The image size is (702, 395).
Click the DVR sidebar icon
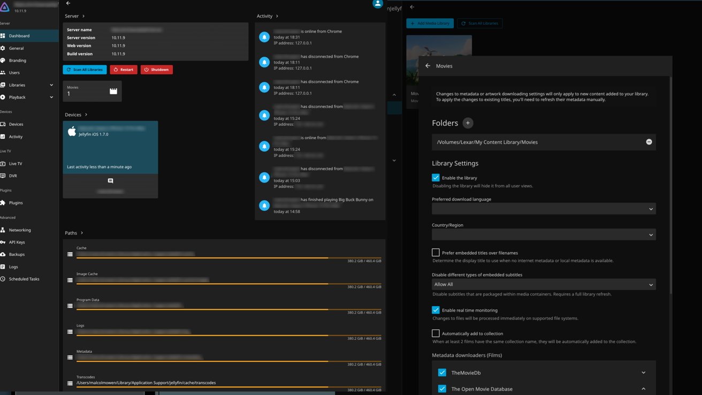click(x=3, y=176)
